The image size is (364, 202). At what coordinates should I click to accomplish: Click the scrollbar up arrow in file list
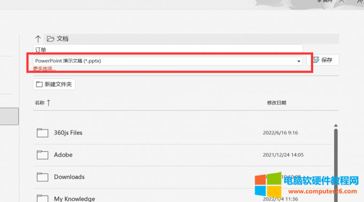point(336,126)
